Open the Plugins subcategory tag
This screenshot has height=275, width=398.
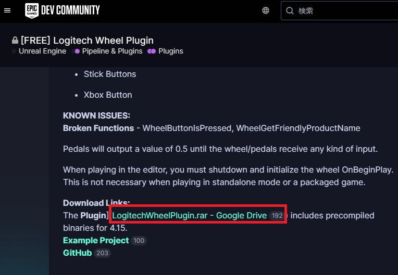point(165,51)
